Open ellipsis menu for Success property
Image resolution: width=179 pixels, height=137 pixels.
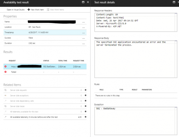tap(83, 38)
